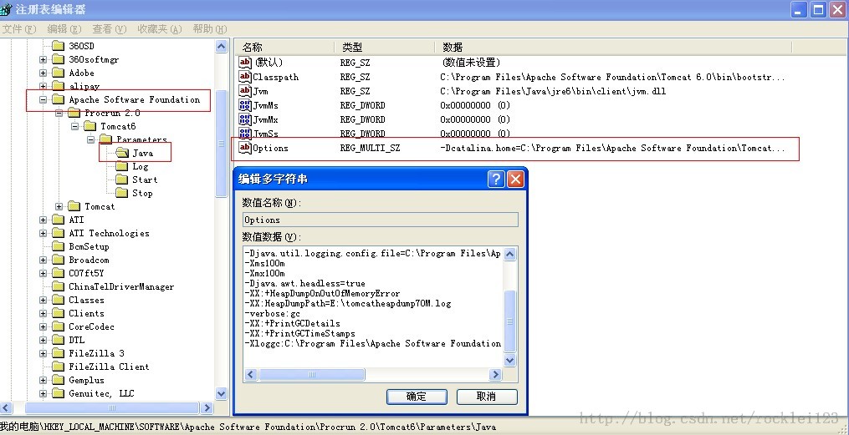Click the tree pane vertical scrollbar thumb
849x435 pixels.
coord(221,144)
